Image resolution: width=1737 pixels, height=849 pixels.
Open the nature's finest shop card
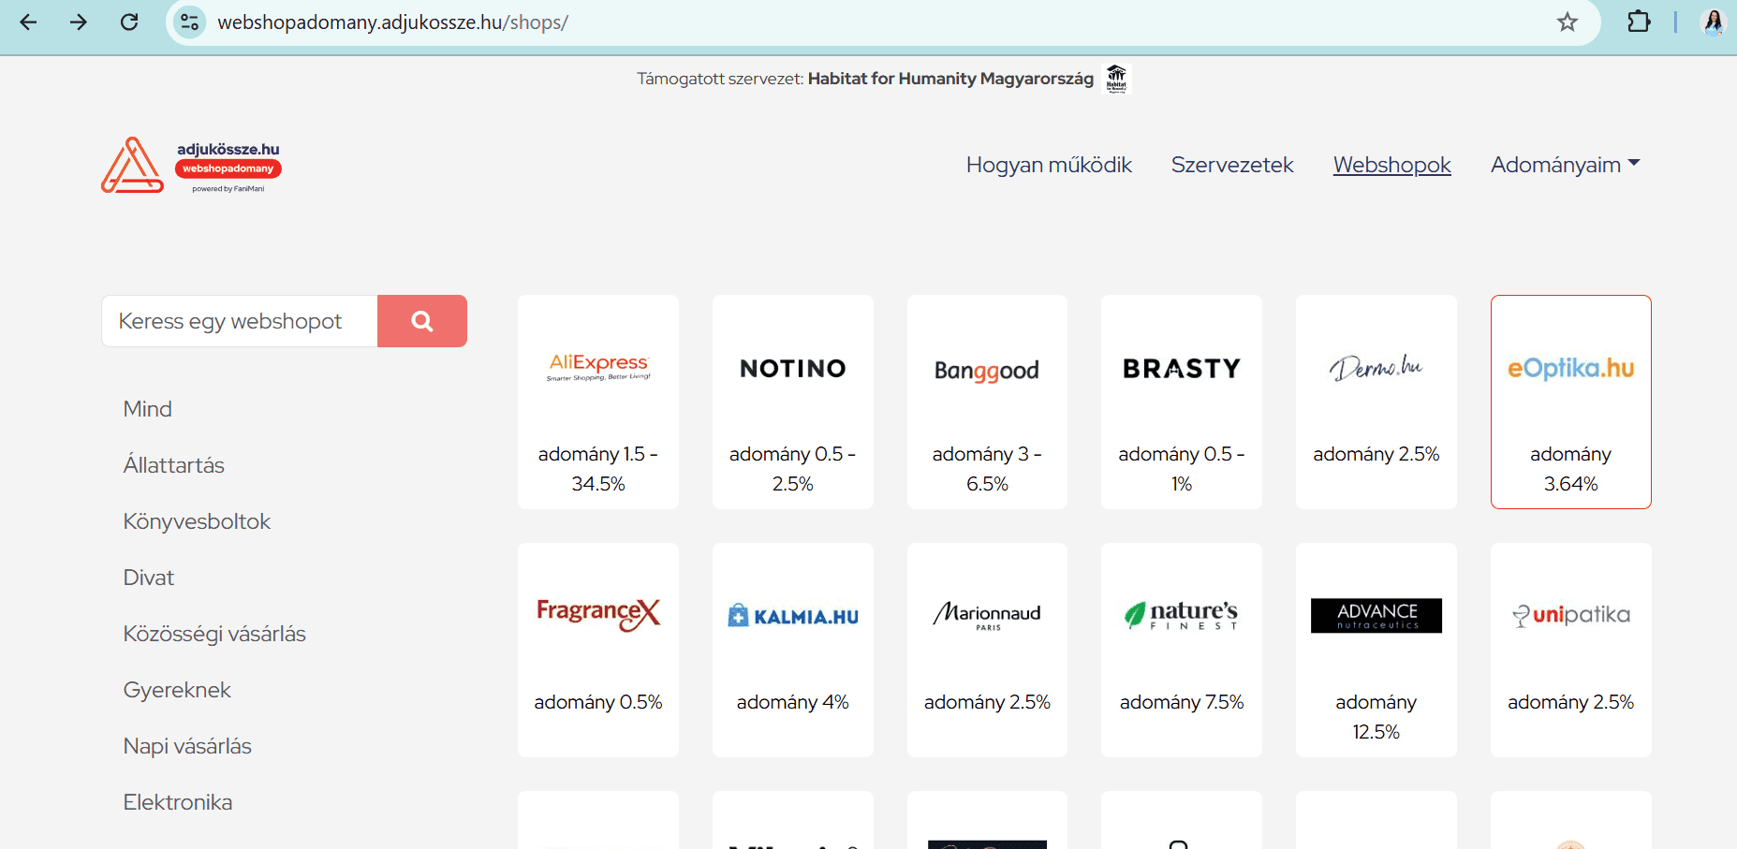pyautogui.click(x=1182, y=651)
